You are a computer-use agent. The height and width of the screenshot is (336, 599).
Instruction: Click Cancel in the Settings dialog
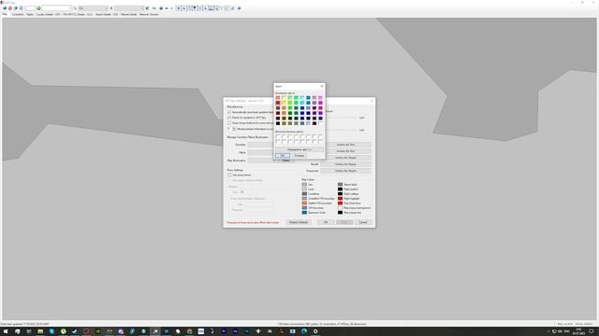coord(363,222)
